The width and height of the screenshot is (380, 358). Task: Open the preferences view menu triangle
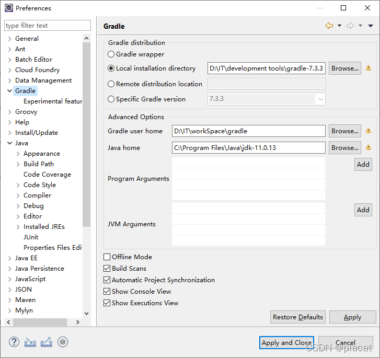[x=371, y=26]
